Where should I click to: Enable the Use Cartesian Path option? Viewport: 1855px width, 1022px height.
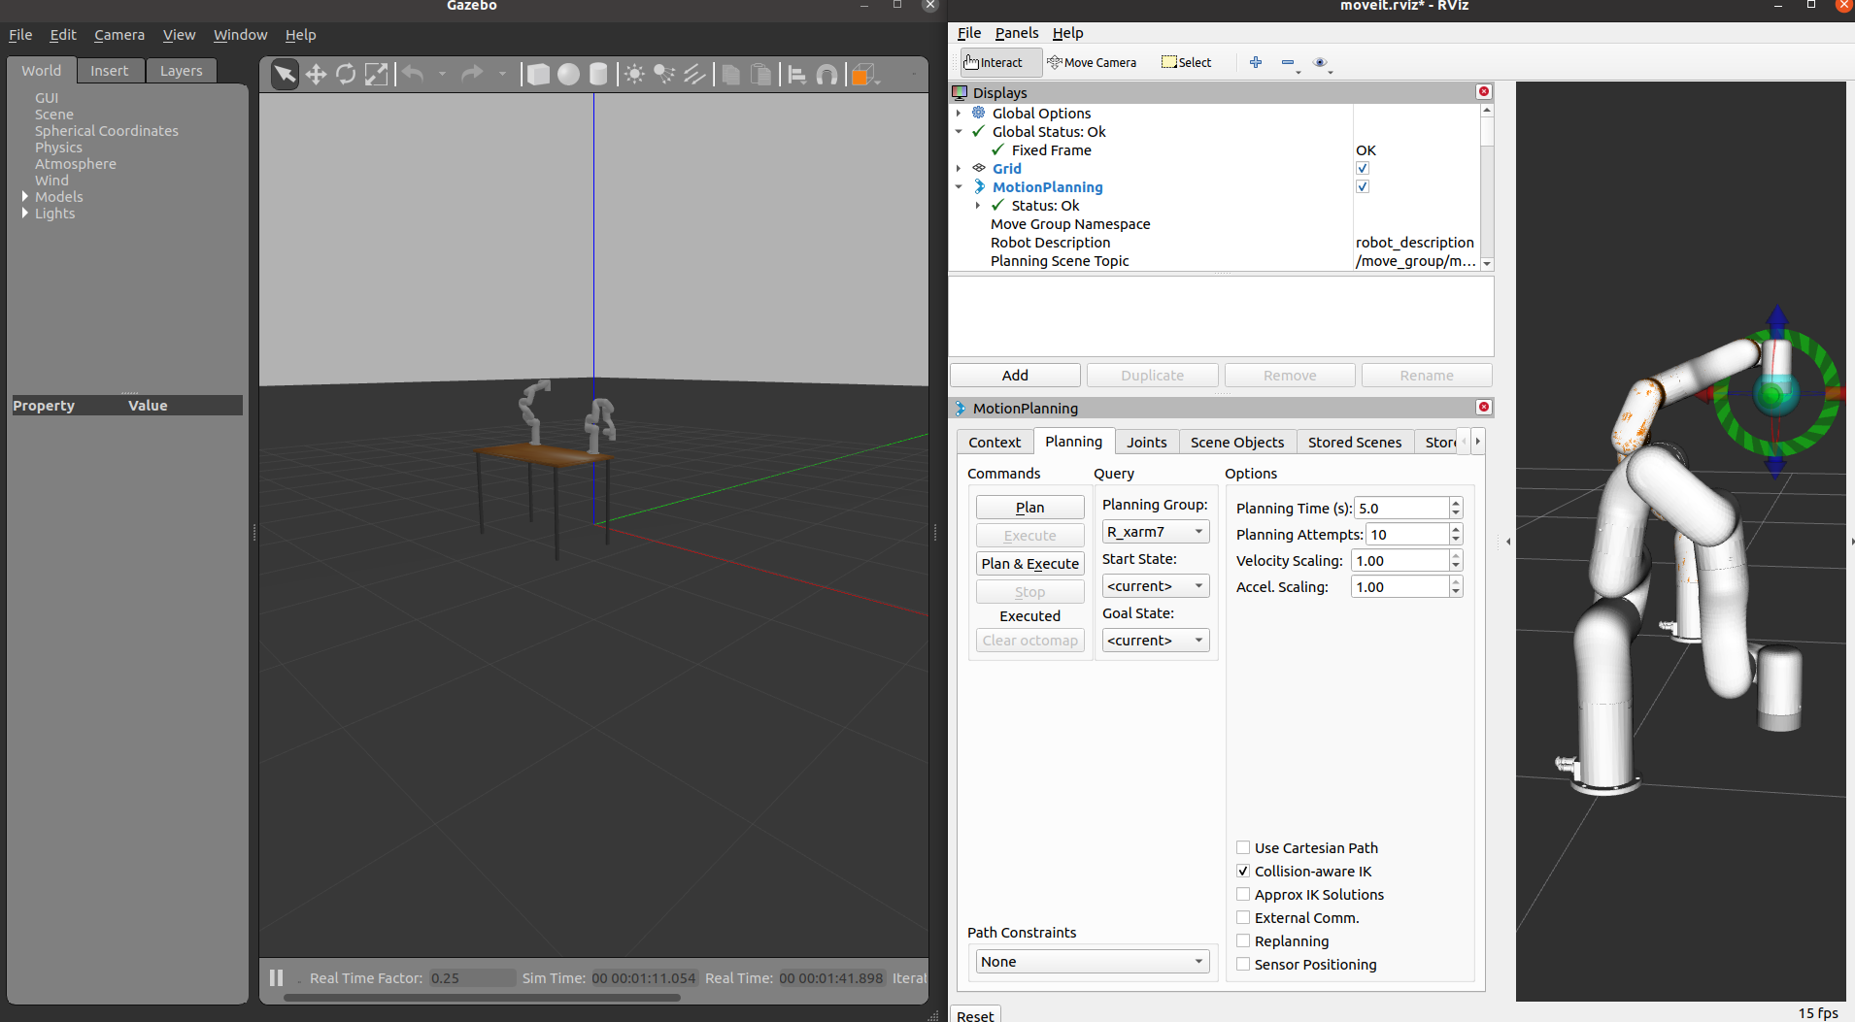tap(1244, 847)
